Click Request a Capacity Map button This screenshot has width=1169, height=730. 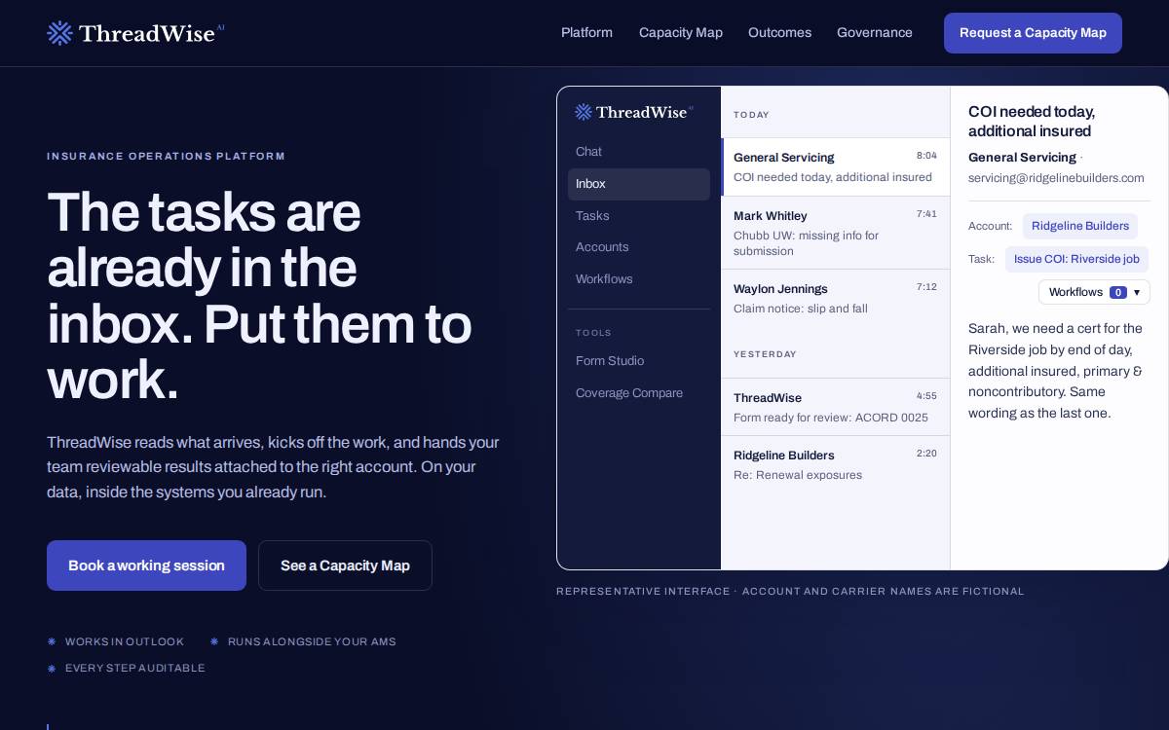tap(1033, 33)
